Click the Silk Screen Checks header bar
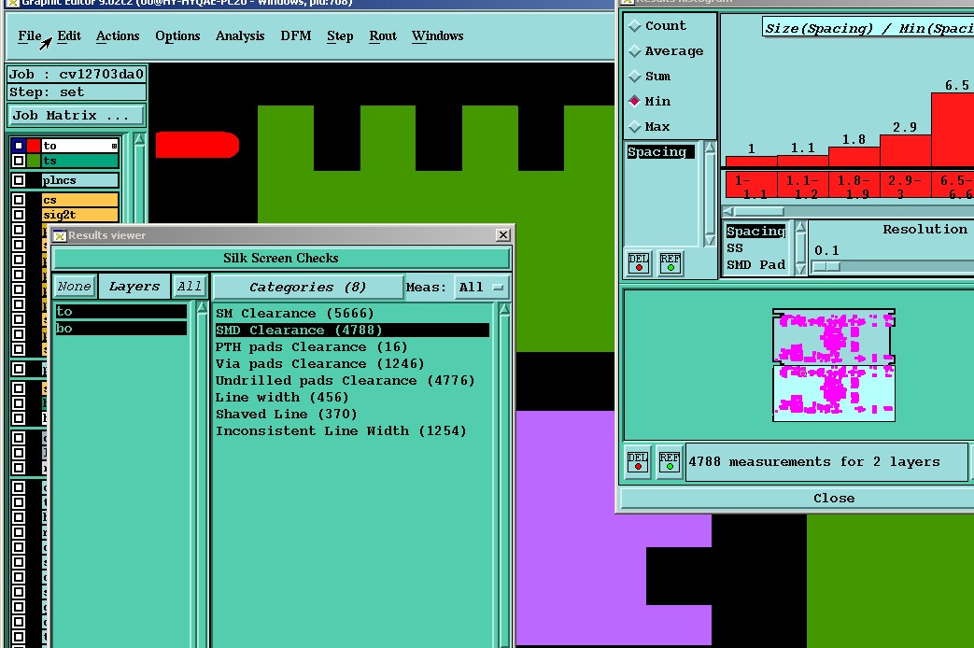Image resolution: width=974 pixels, height=648 pixels. tap(281, 258)
